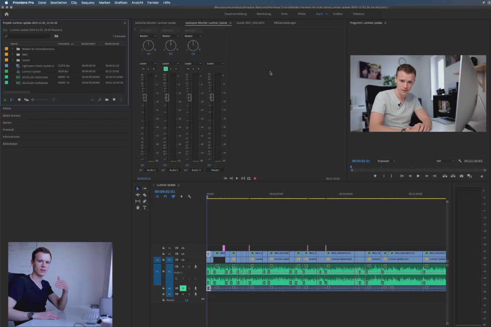
Task: Sort the project list by Framerate column
Action: coord(63,44)
